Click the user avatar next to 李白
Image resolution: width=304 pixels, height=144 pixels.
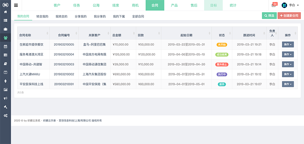284,5
